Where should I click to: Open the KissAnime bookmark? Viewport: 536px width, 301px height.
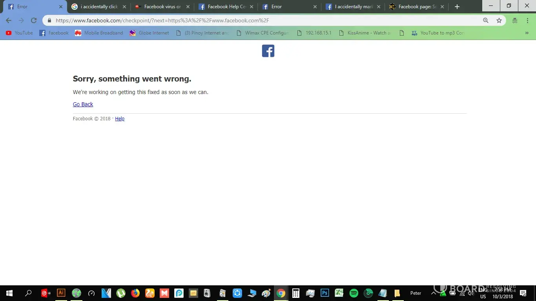(365, 33)
